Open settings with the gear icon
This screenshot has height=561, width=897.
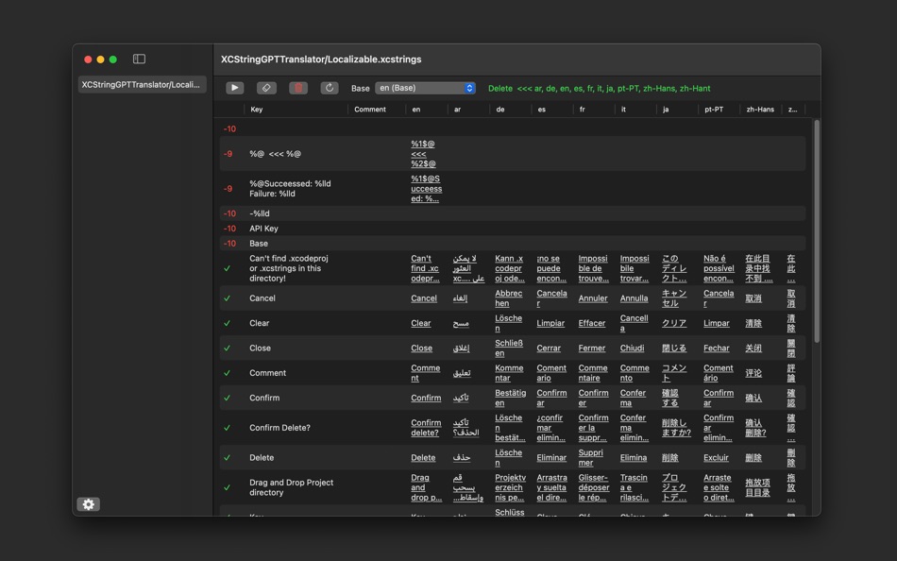tap(89, 504)
